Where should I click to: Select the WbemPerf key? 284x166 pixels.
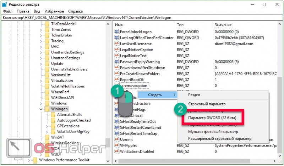coord(60,92)
